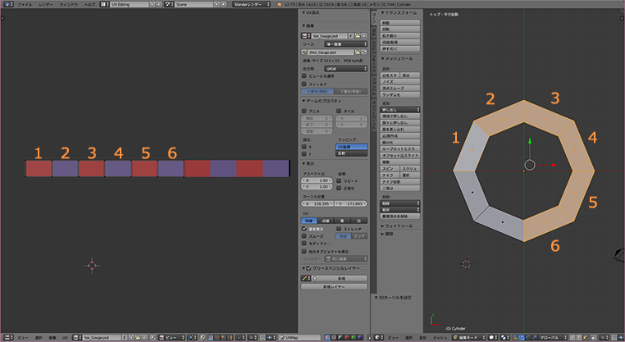The image size is (625, 342).
Task: Open the ソース dropdown showing 単一画像
Action: coord(345,43)
